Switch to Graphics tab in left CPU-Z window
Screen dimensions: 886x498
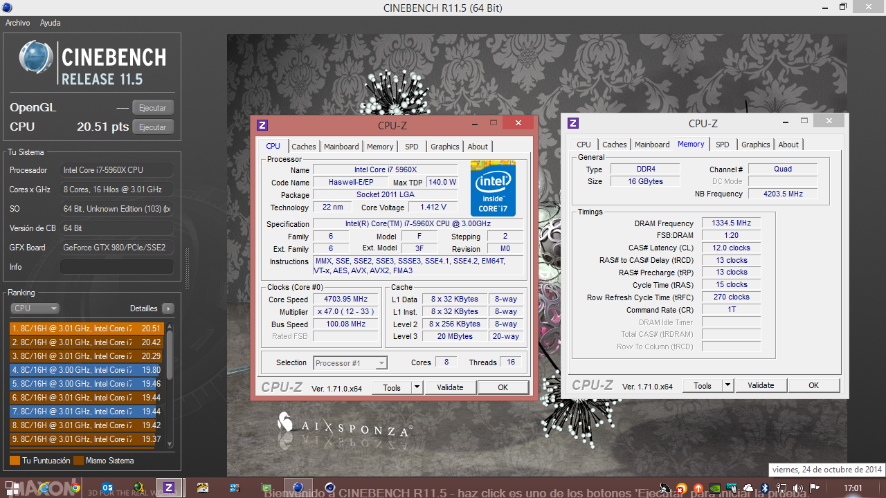point(444,147)
